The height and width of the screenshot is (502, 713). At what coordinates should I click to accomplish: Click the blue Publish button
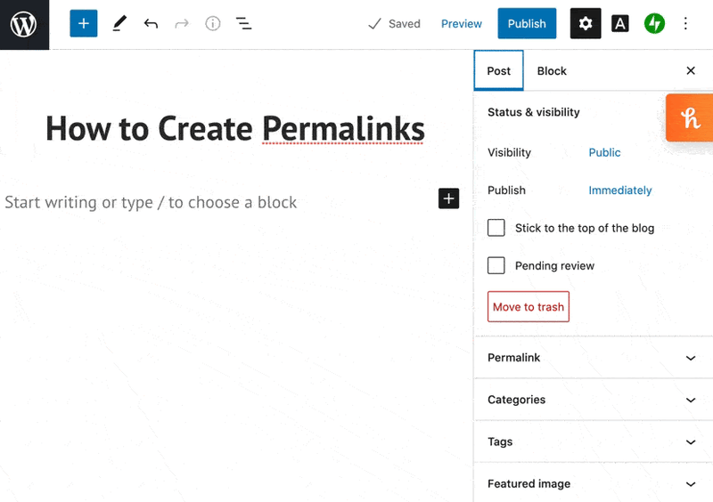[x=527, y=24]
